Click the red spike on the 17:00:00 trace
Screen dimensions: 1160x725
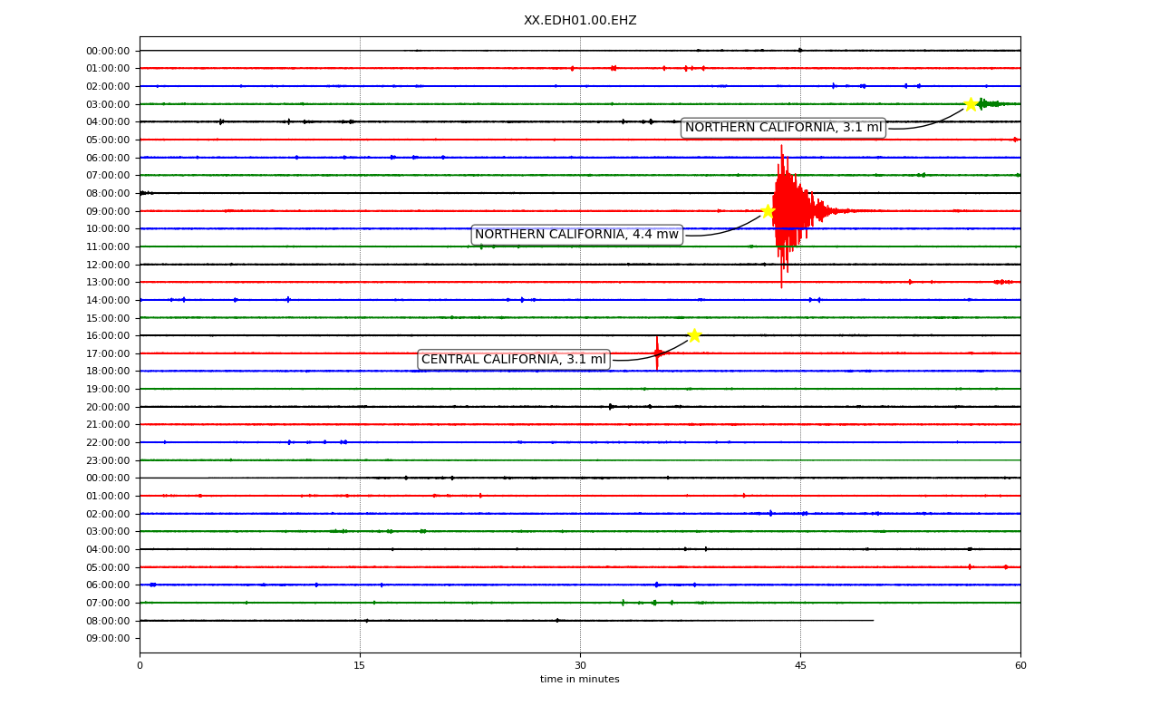click(x=657, y=353)
